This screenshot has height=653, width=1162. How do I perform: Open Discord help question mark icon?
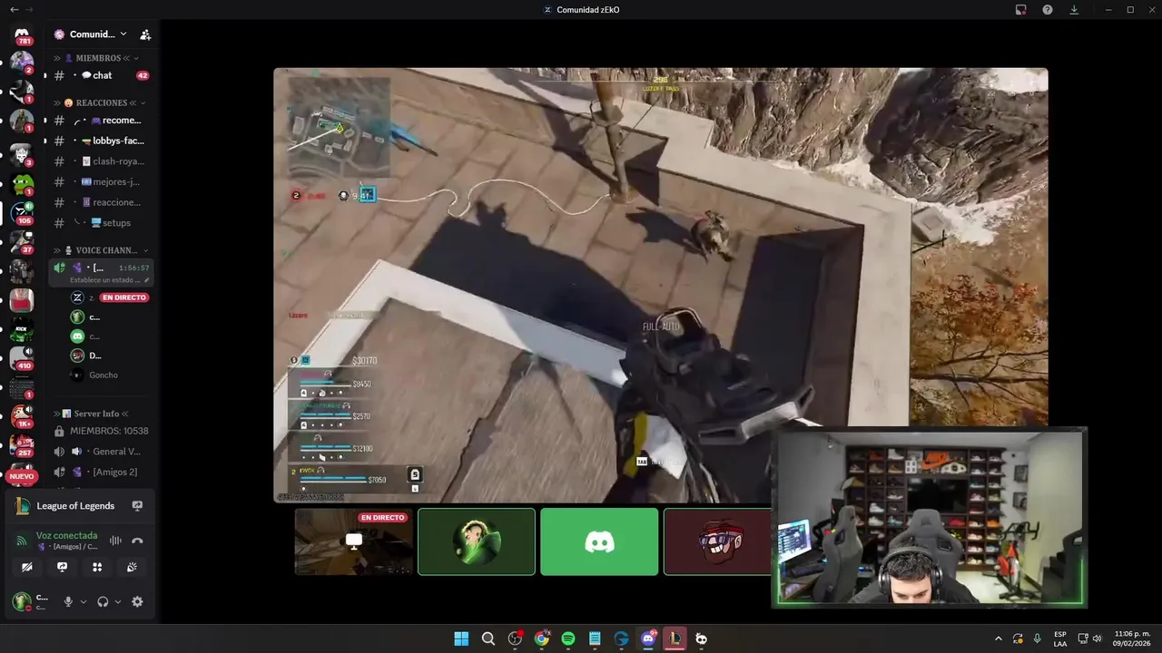pyautogui.click(x=1048, y=9)
